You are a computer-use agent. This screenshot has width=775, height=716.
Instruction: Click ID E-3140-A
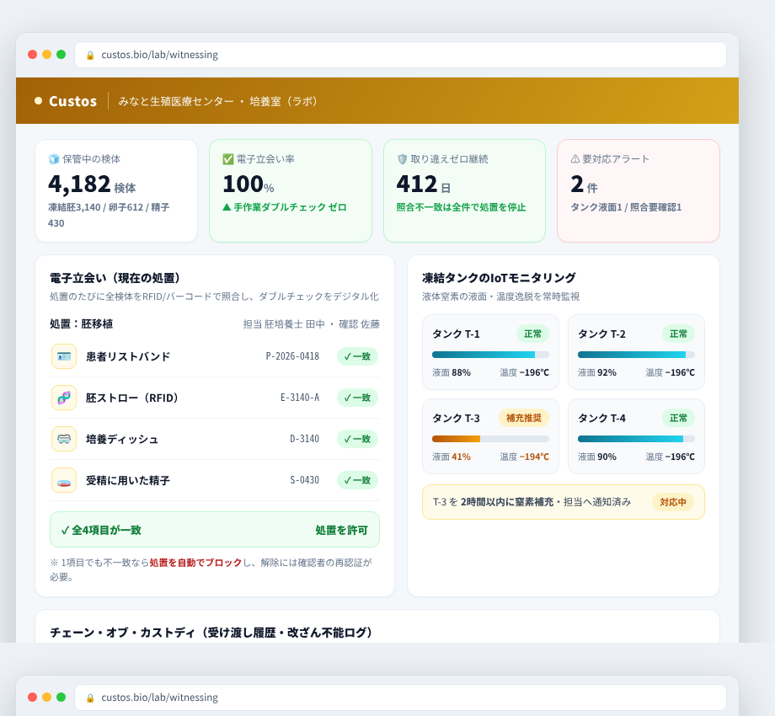point(300,398)
